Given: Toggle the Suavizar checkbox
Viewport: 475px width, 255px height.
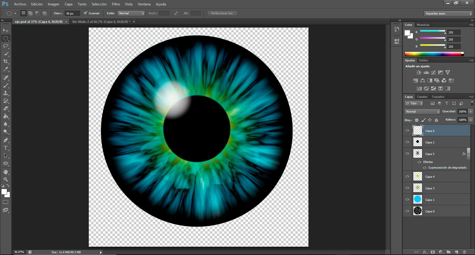Looking at the screenshot, I should [x=85, y=13].
